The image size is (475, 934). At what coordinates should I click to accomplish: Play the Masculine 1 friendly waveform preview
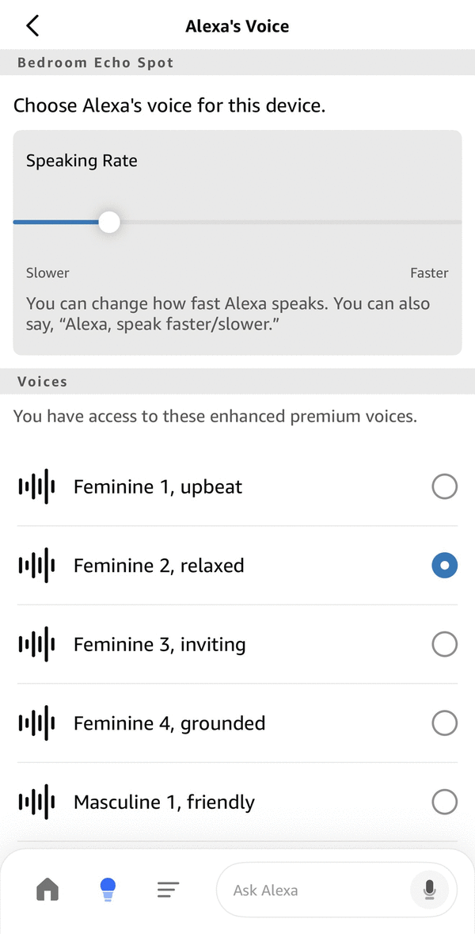tap(36, 802)
